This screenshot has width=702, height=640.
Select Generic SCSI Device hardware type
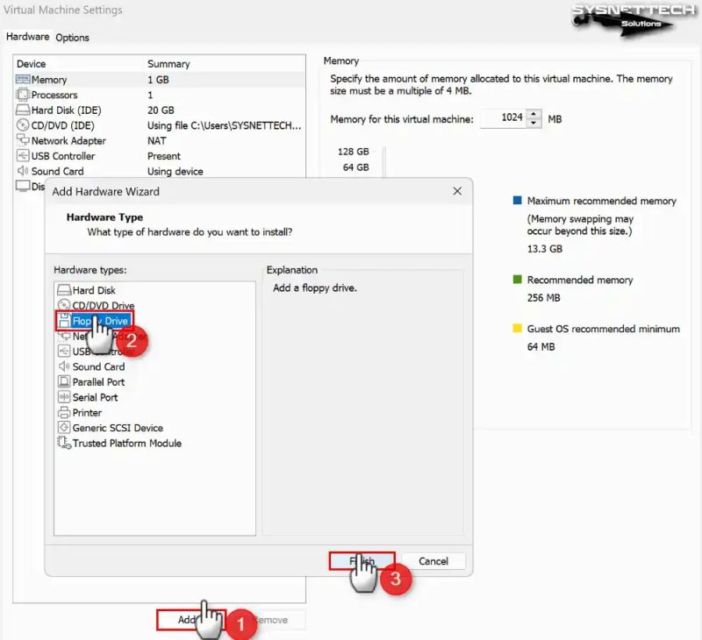point(118,428)
